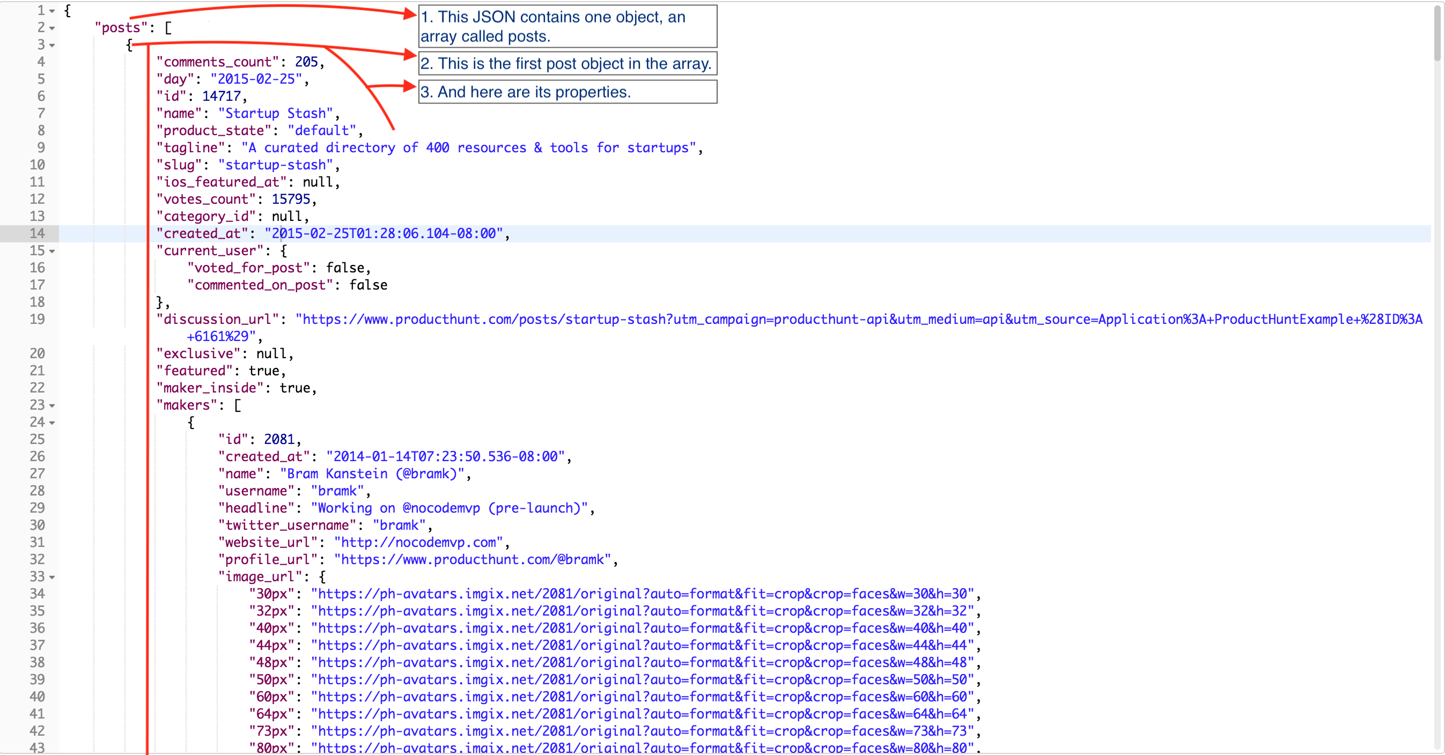Click the "startup-stash" slug value
The height and width of the screenshot is (755, 1445).
275,165
